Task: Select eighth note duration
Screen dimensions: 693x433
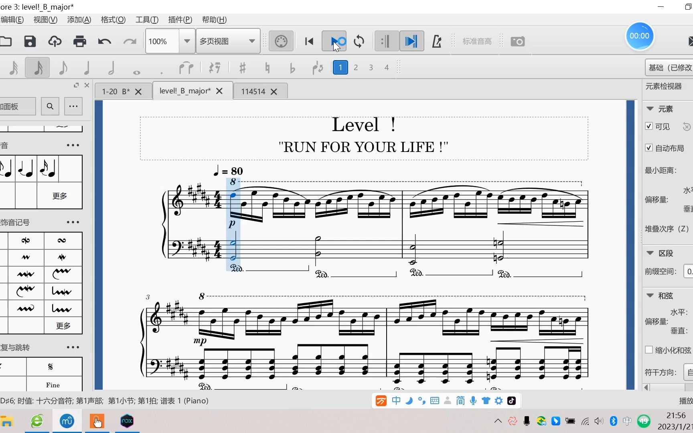Action: click(63, 68)
